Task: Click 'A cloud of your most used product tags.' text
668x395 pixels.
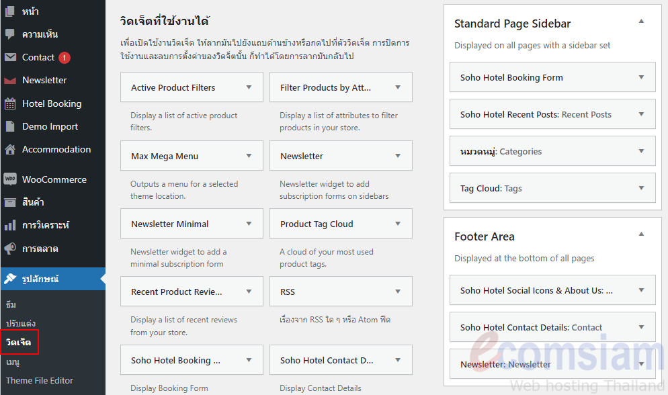Action: click(327, 258)
